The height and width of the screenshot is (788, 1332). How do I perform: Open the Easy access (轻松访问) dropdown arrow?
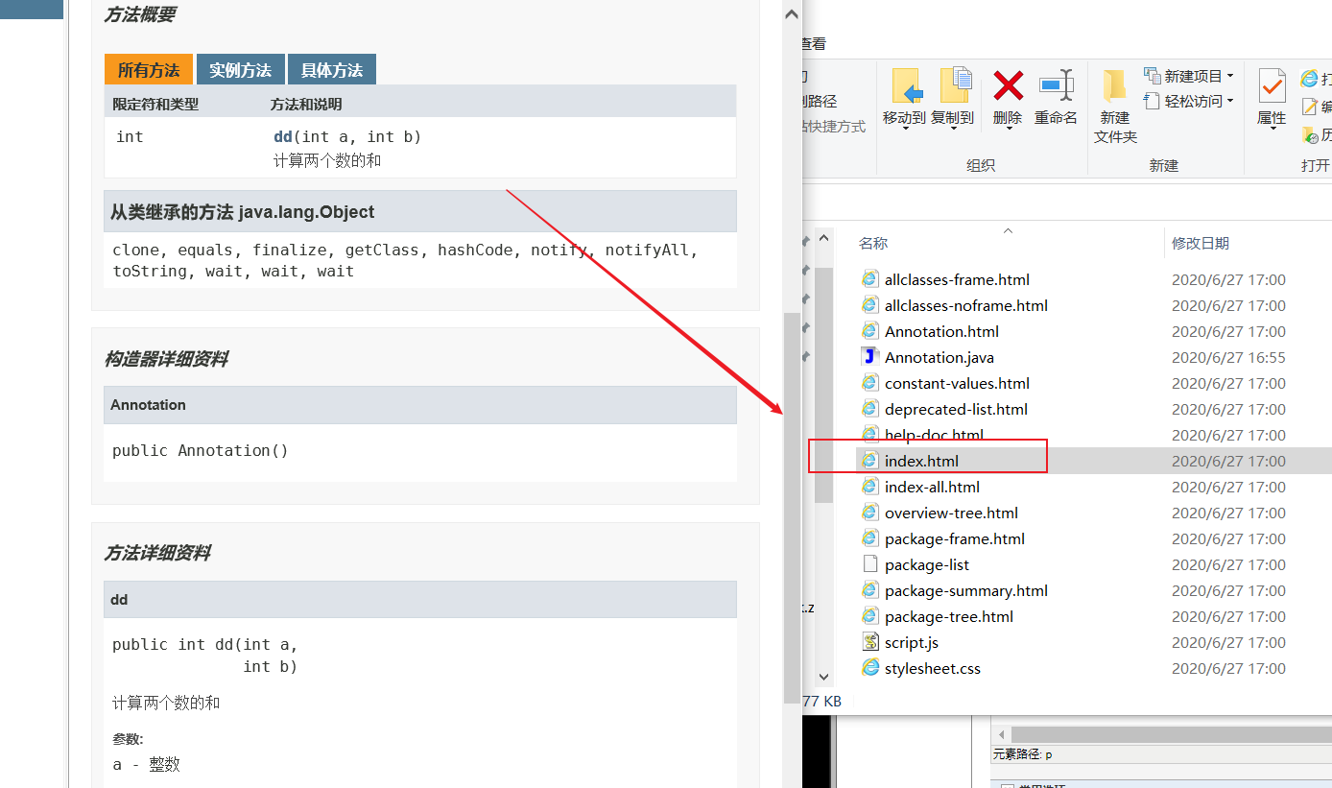click(x=1230, y=101)
